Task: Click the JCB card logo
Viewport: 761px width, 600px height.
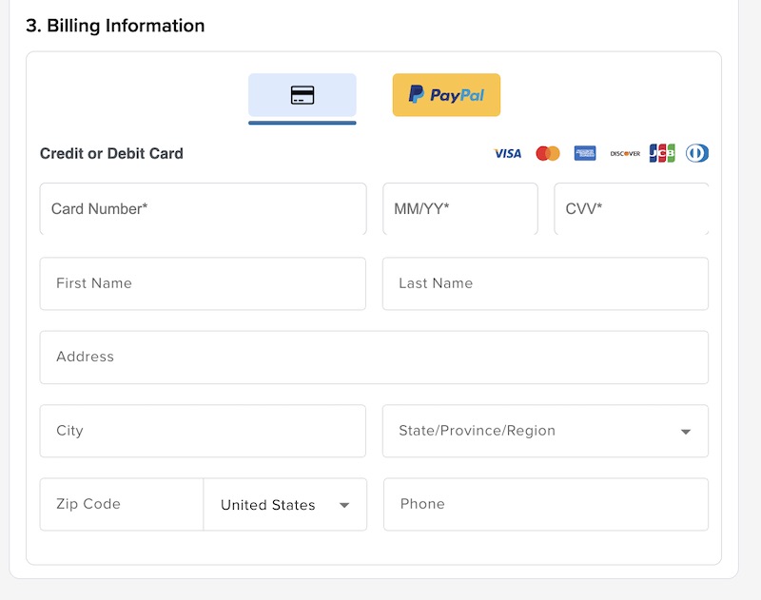Action: coord(662,153)
